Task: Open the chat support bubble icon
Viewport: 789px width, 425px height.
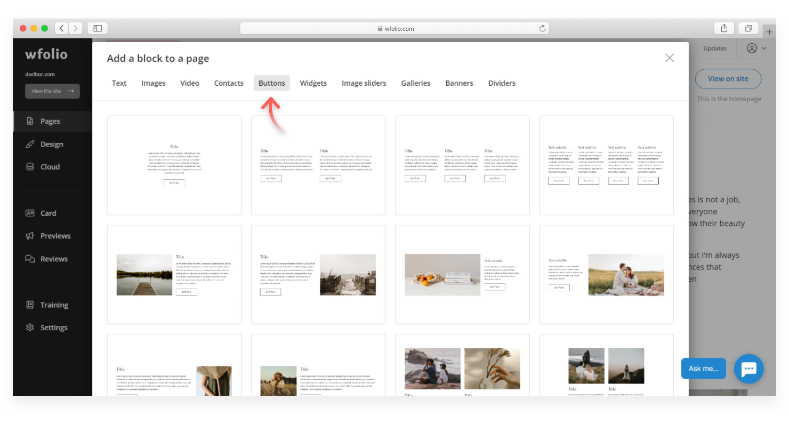Action: pyautogui.click(x=748, y=369)
